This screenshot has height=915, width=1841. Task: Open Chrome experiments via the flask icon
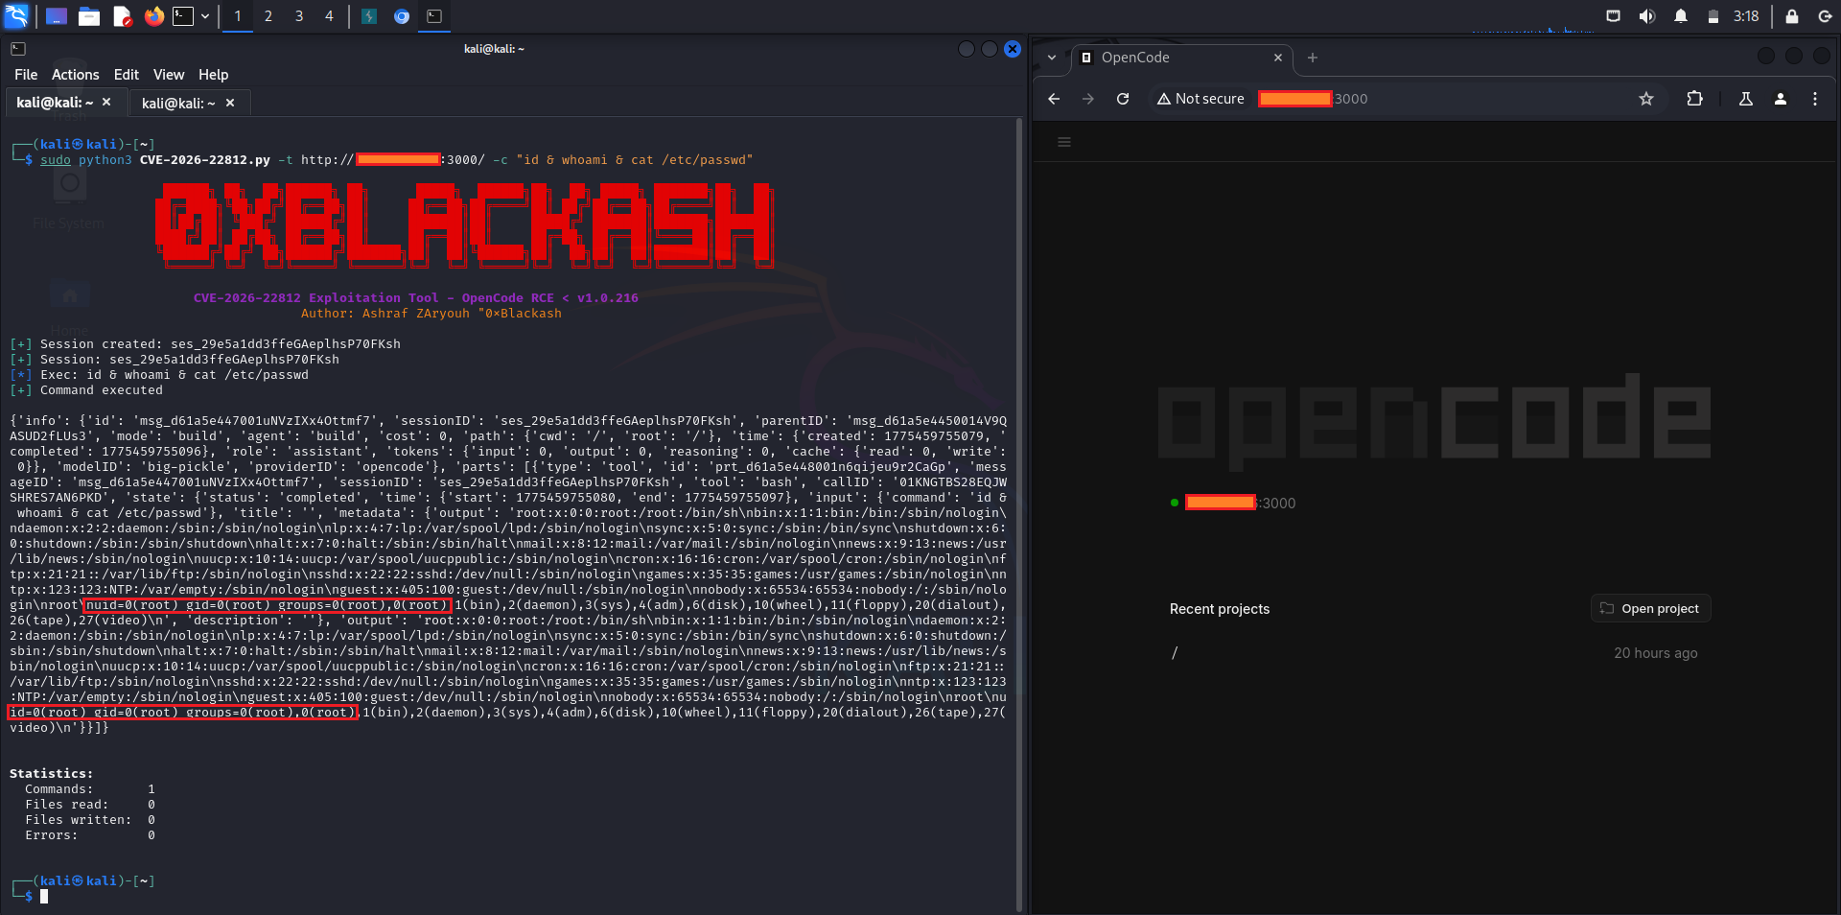(1746, 99)
